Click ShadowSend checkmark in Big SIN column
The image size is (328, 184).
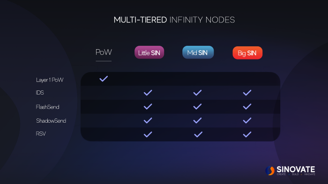[247, 120]
